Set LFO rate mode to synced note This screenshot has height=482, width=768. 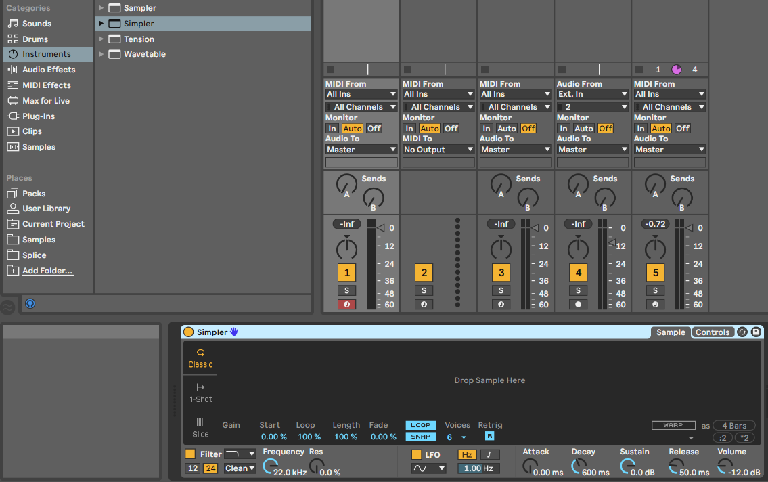489,454
